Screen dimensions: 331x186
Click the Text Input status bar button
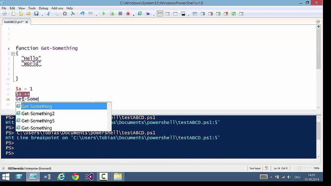255,168
